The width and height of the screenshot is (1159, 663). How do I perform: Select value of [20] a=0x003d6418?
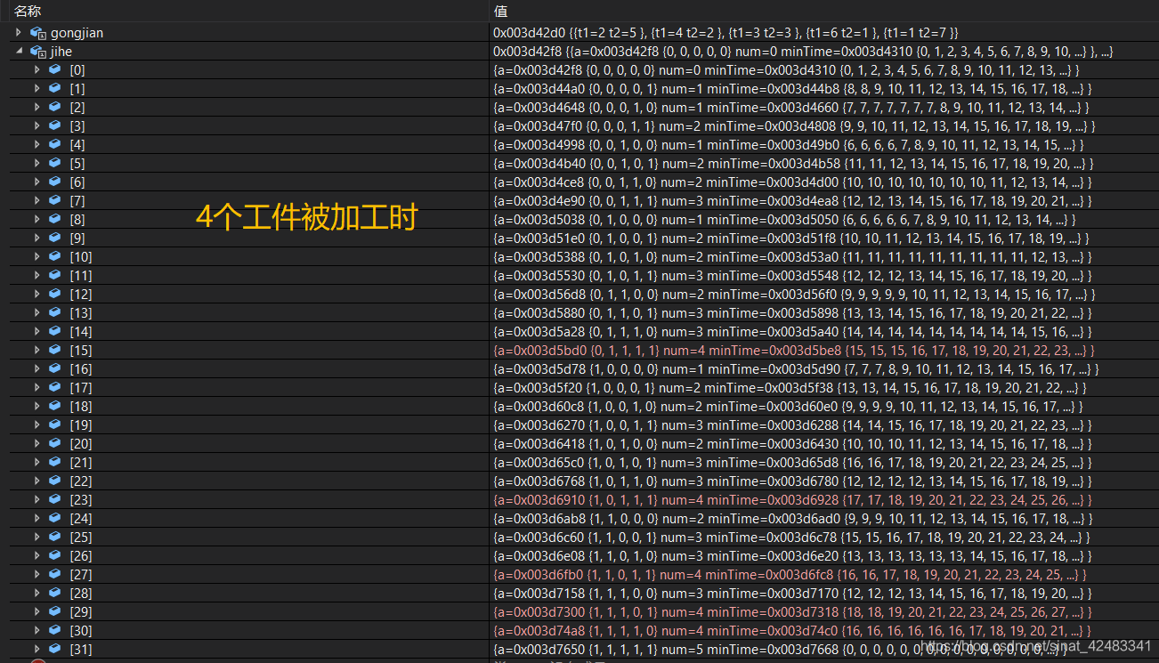[793, 443]
